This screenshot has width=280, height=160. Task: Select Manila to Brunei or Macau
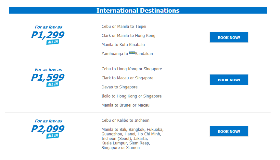(x=125, y=105)
